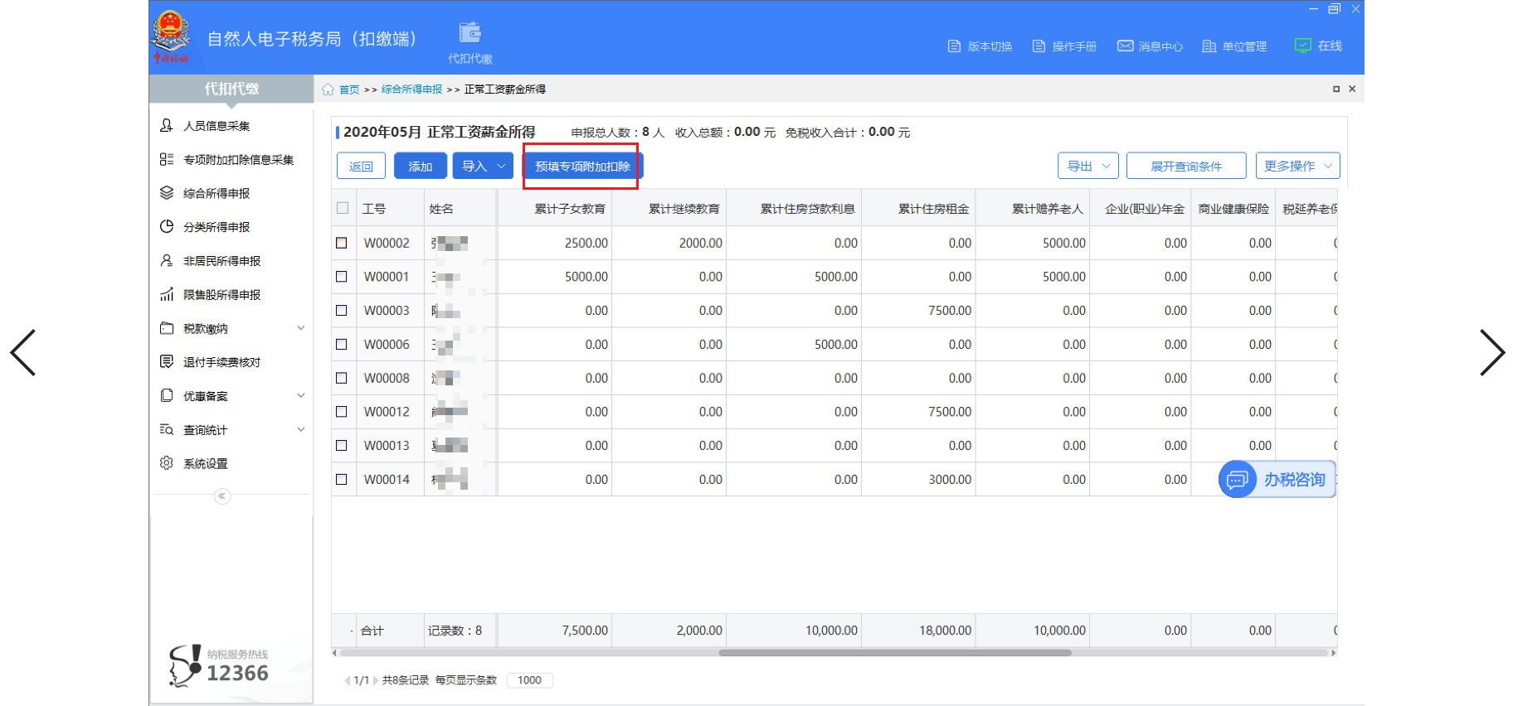Open the 更多操作 dropdown
Image resolution: width=1513 pixels, height=706 pixels.
(1298, 166)
